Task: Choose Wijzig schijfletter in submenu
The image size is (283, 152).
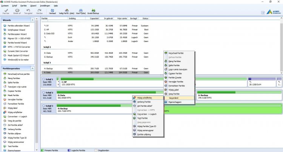Action: click(x=148, y=98)
